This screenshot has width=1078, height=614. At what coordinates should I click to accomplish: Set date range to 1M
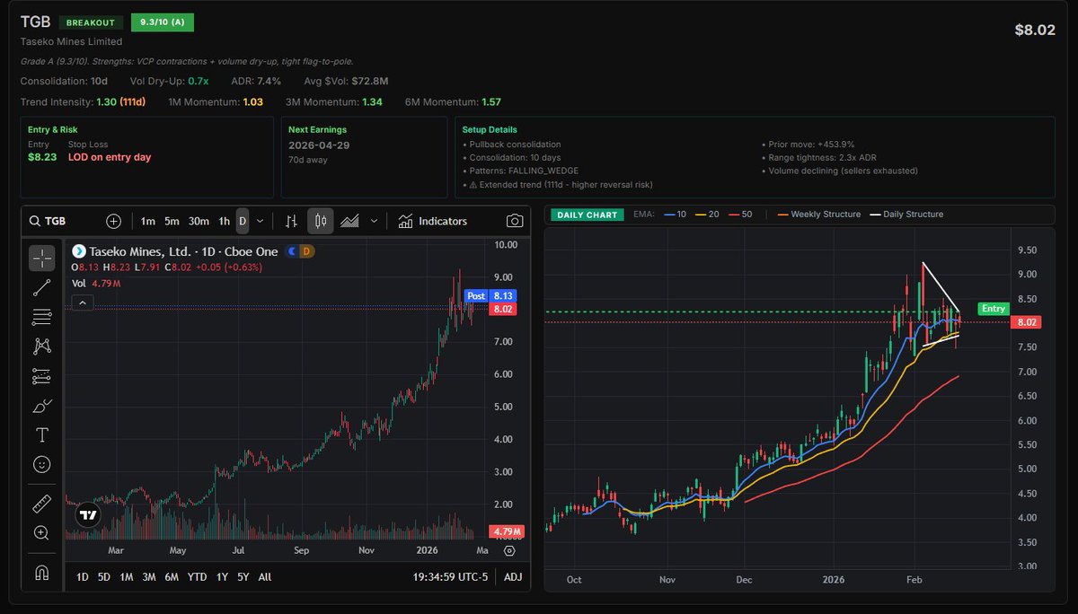point(126,577)
